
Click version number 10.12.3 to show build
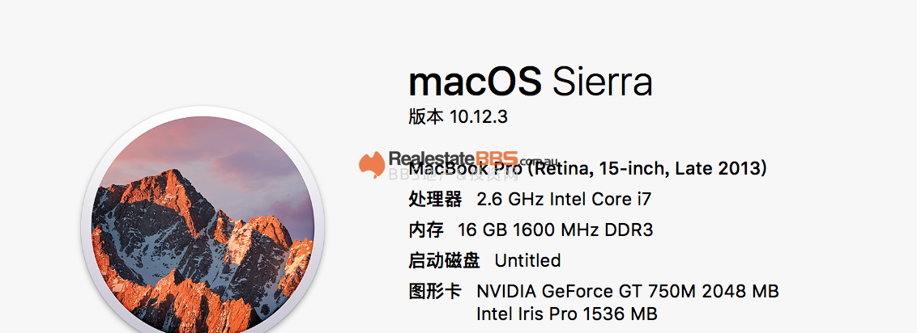click(479, 116)
